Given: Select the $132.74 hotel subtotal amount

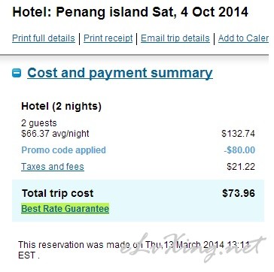Looking at the screenshot, I should (238, 134).
